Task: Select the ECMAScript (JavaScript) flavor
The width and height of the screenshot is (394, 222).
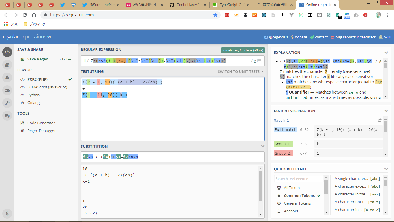Action: point(47,87)
